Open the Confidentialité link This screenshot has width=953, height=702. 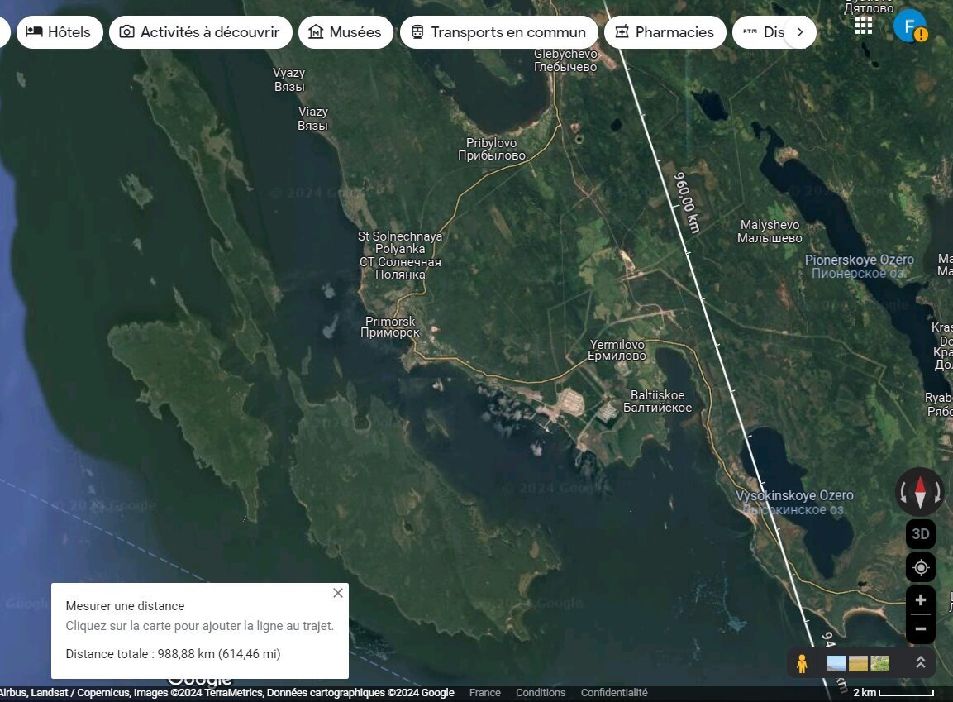click(x=614, y=692)
